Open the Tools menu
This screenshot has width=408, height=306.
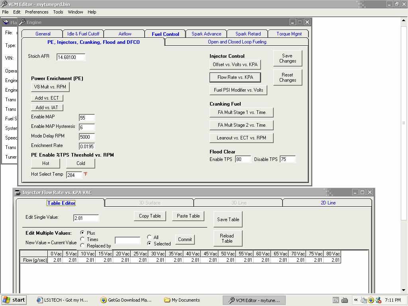coord(58,12)
